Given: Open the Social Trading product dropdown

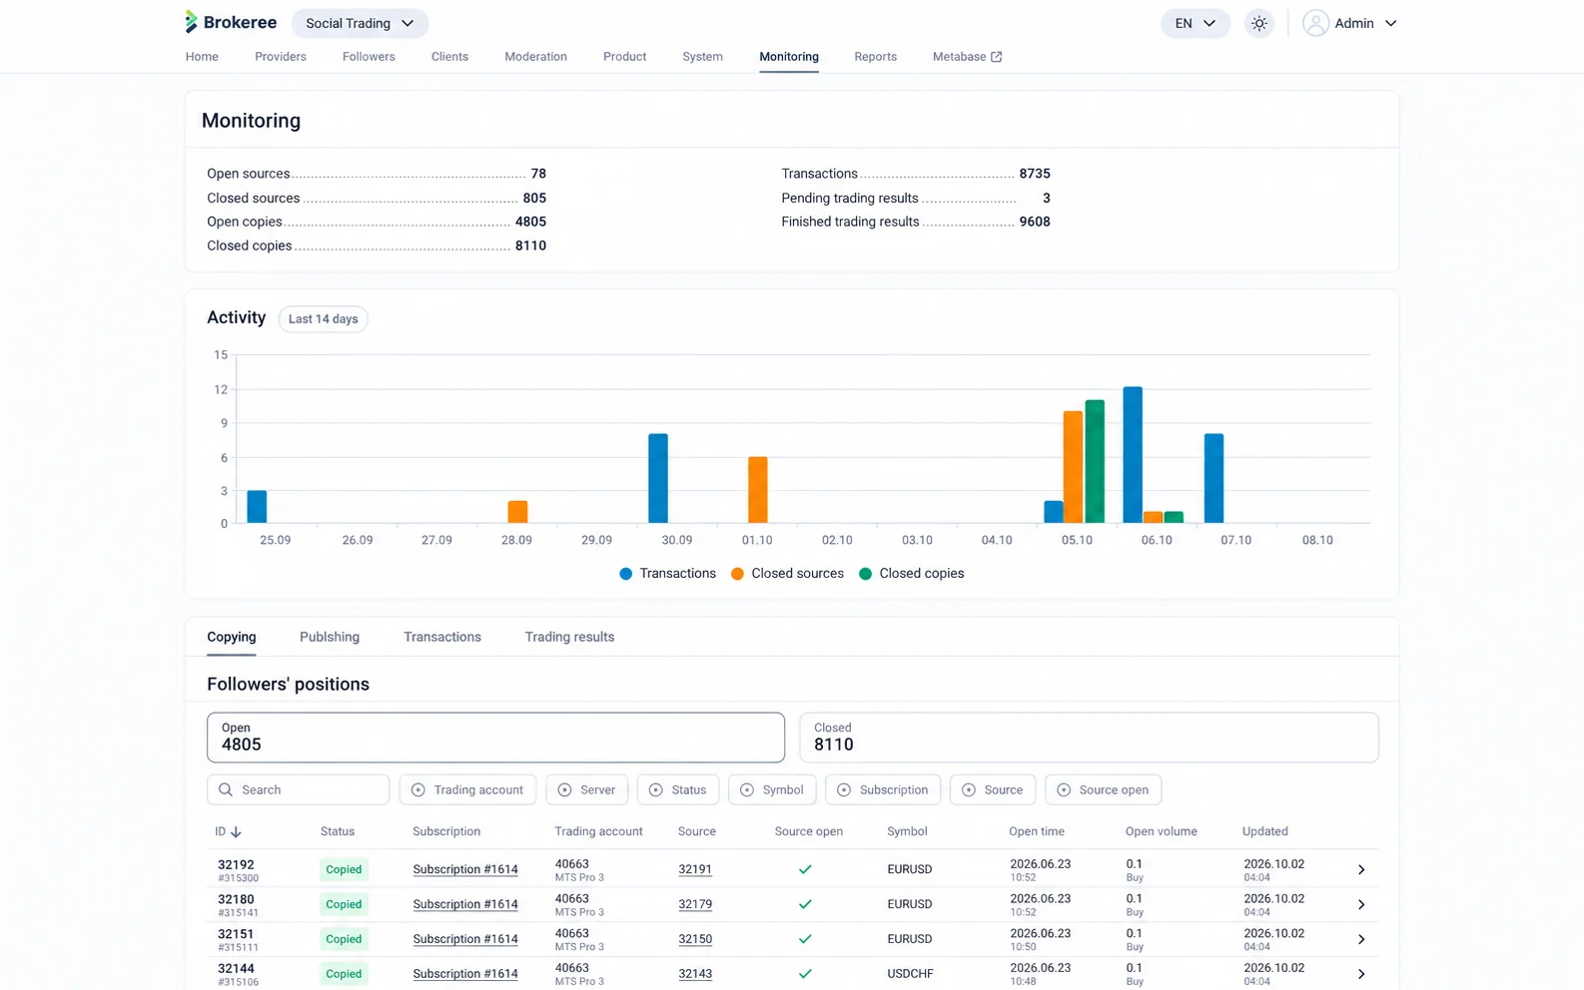Looking at the screenshot, I should [360, 23].
